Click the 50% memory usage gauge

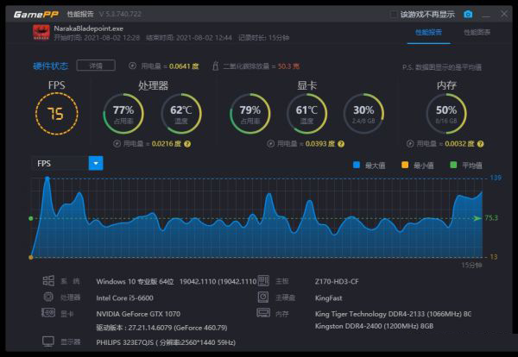446,114
